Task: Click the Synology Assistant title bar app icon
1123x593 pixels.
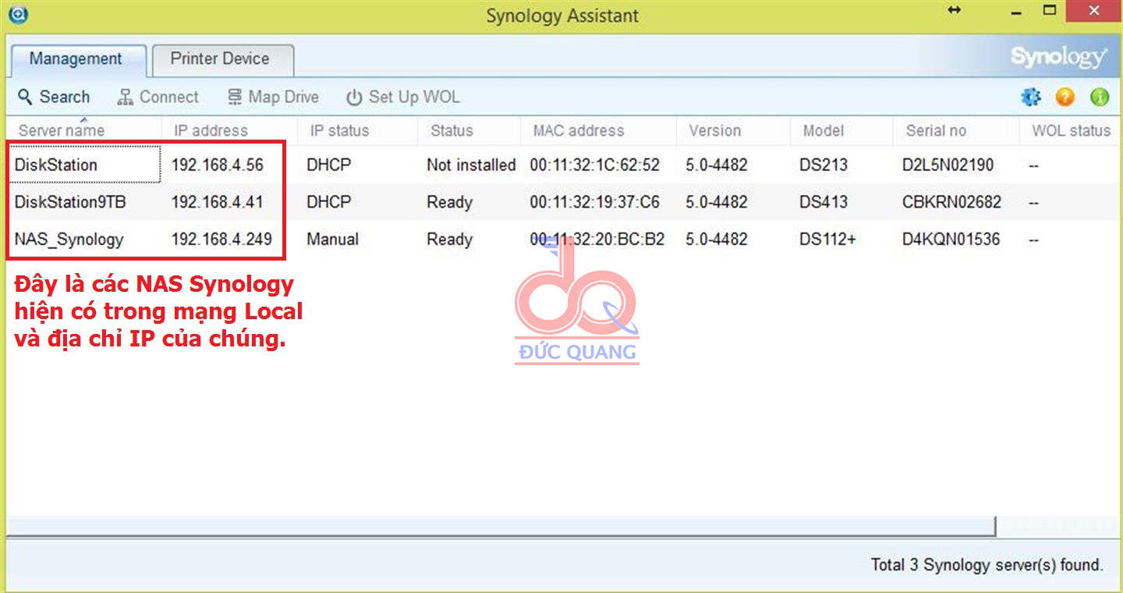Action: 16,13
